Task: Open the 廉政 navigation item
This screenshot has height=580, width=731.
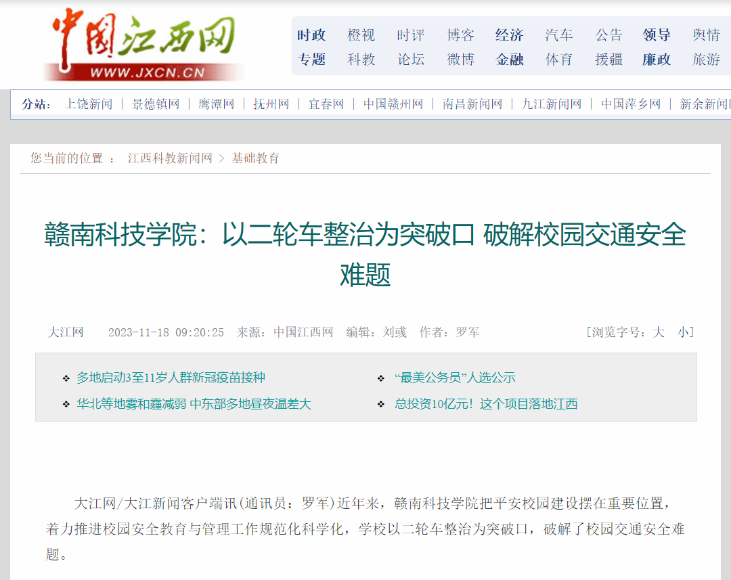Action: (656, 60)
